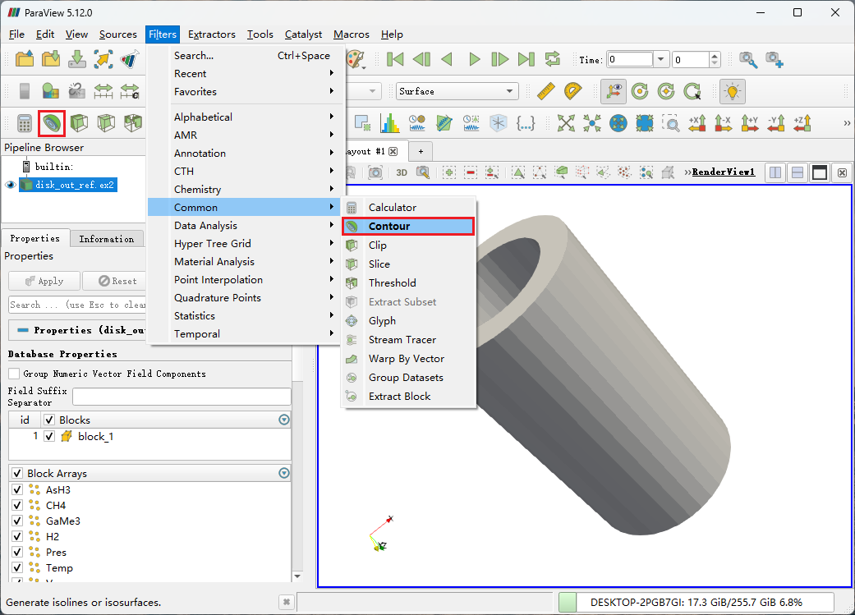Uncheck the block_1 checkbox
The height and width of the screenshot is (615, 855).
[49, 437]
